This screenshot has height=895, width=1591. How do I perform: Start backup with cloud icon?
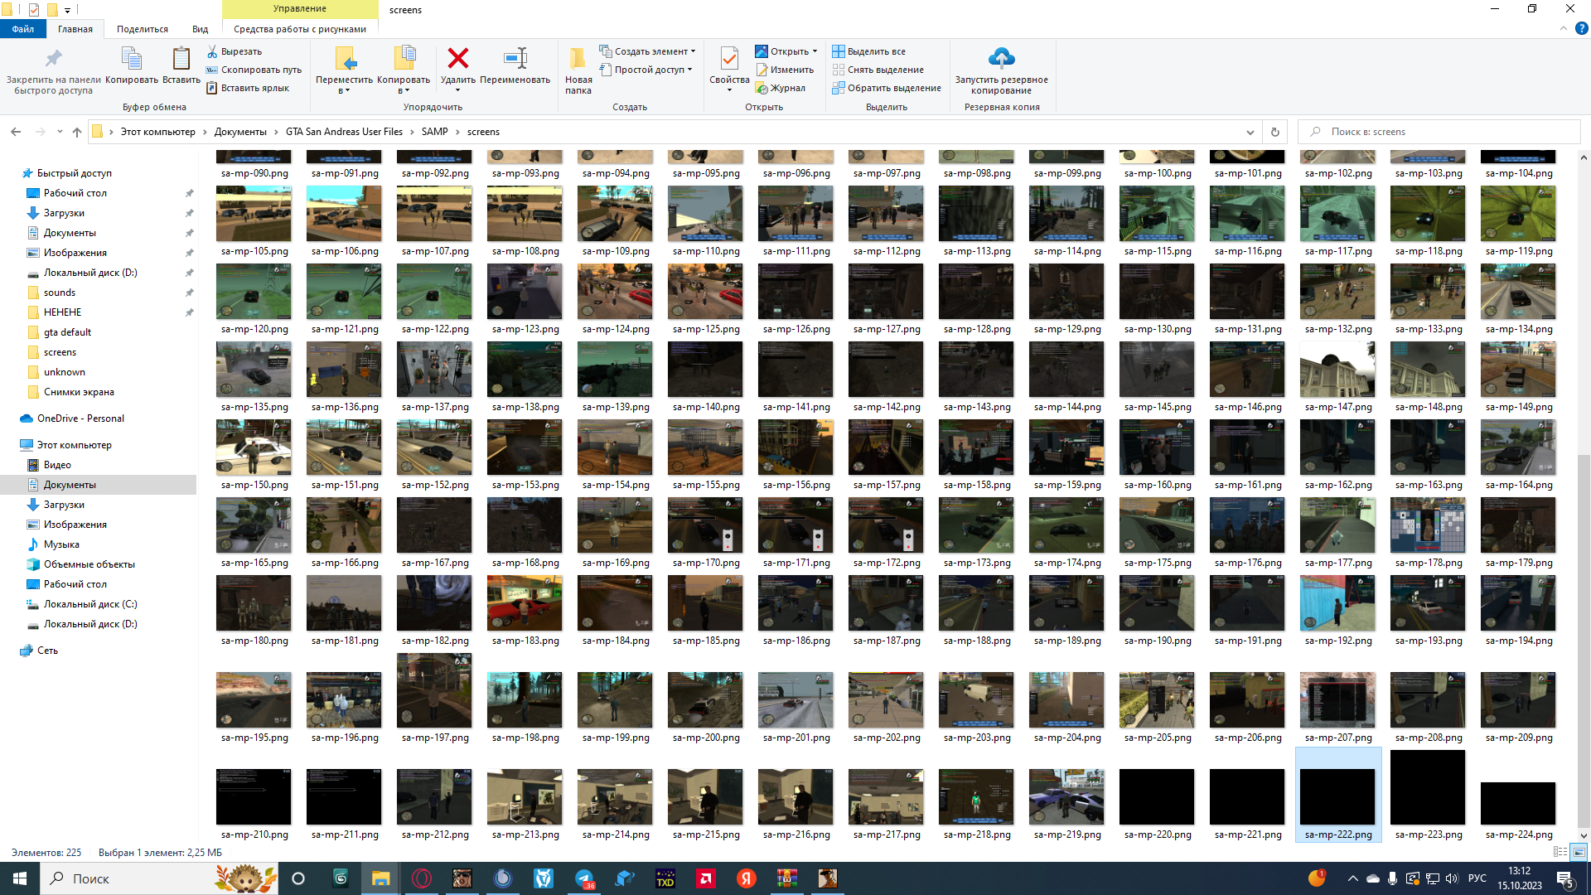pyautogui.click(x=1001, y=59)
